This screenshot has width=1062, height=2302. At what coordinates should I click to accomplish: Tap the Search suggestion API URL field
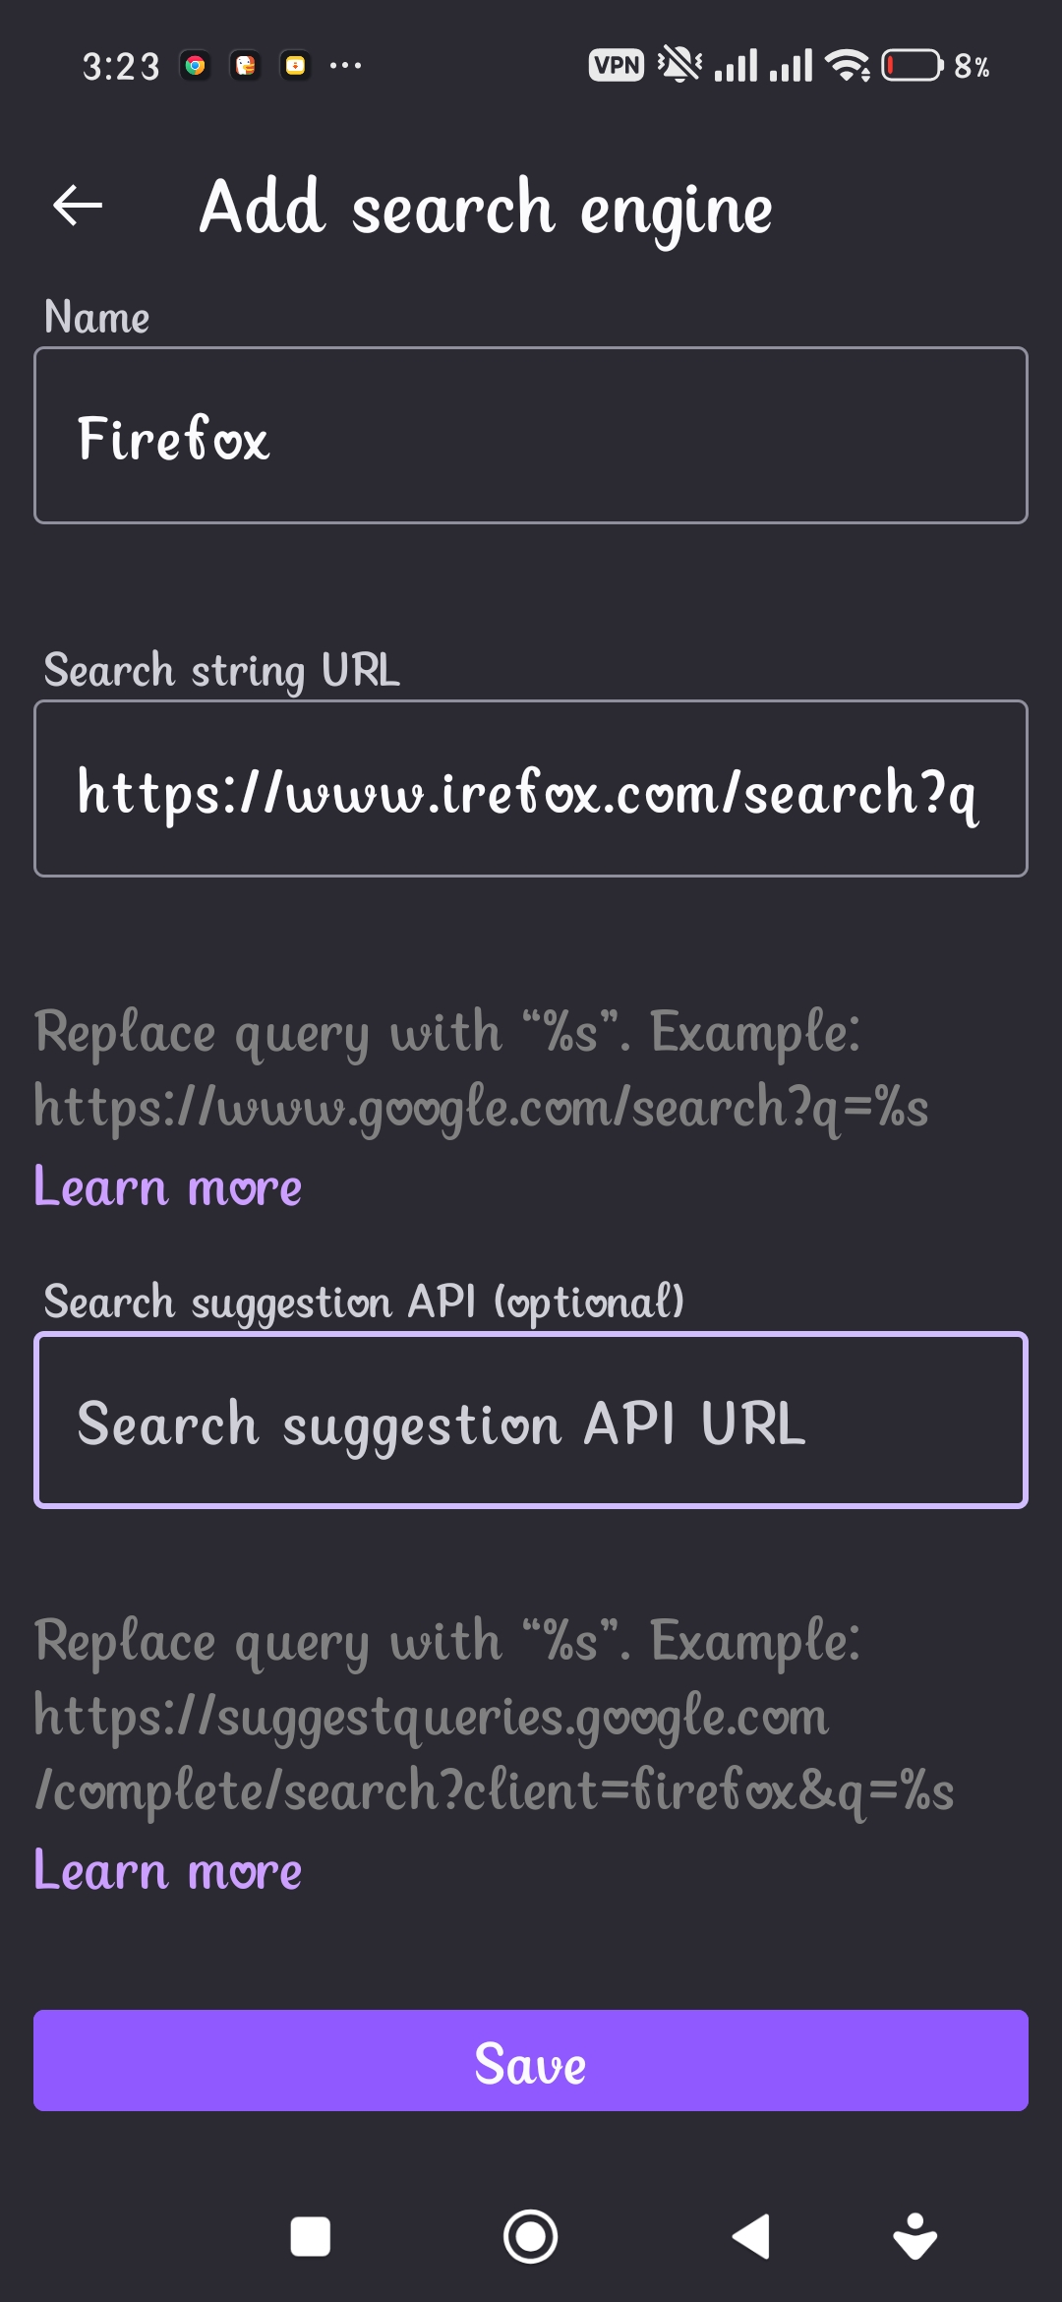pos(531,1420)
